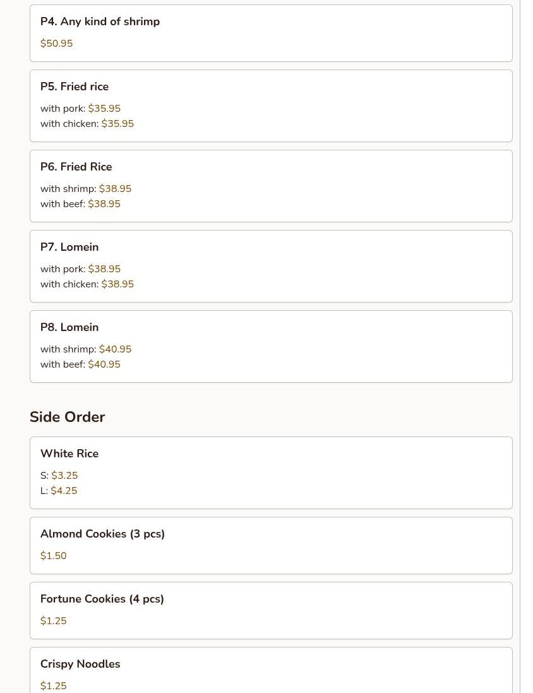
Task: Click the $50.95 shrimp price
Action: point(57,44)
